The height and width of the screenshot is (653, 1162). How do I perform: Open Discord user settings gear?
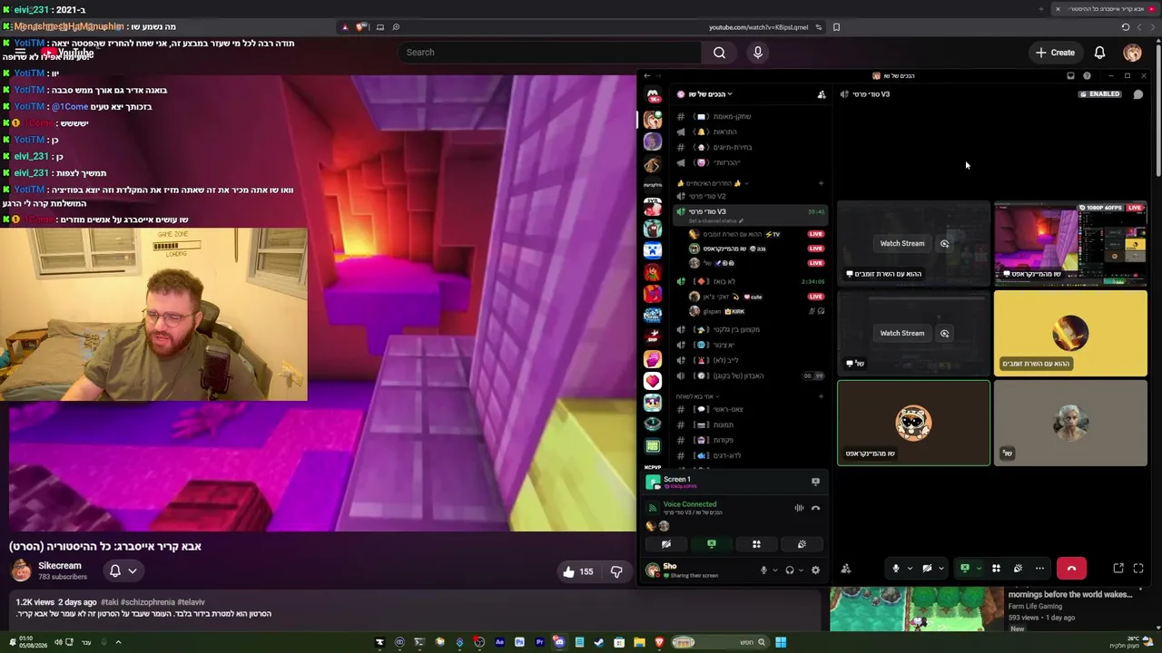(x=815, y=570)
